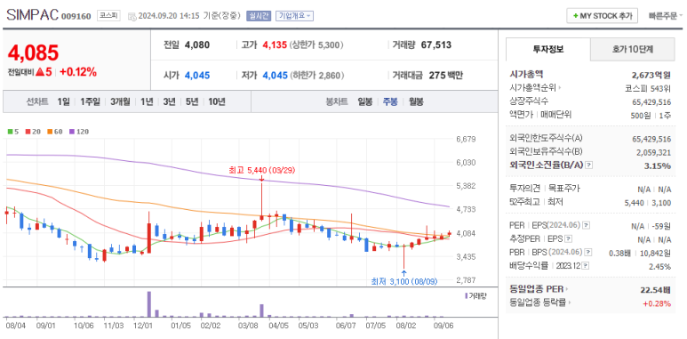
Task: Switch to the 일봉 candlestick chart
Action: 365,101
